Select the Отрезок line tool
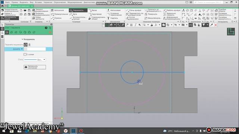 pos(56,18)
